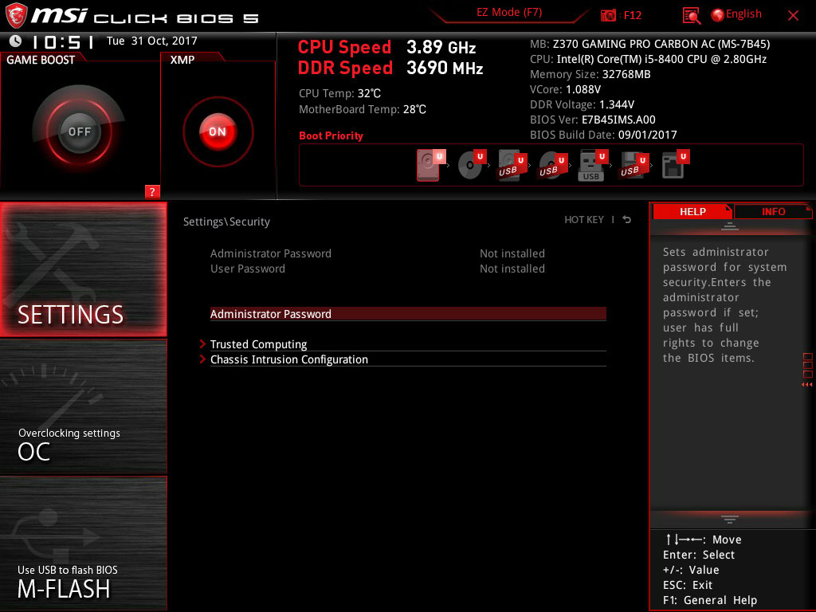Image resolution: width=816 pixels, height=612 pixels.
Task: Select the USB CD/DVD boot device icon
Action: 551,165
